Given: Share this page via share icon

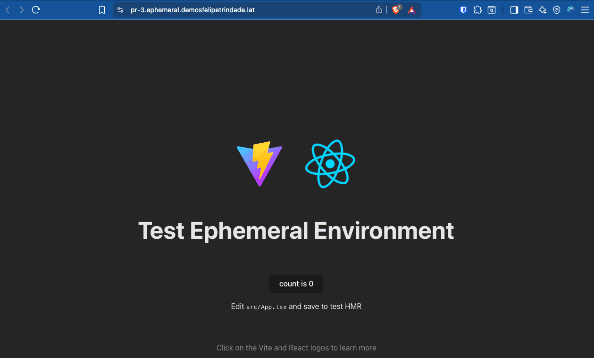Looking at the screenshot, I should 379,10.
